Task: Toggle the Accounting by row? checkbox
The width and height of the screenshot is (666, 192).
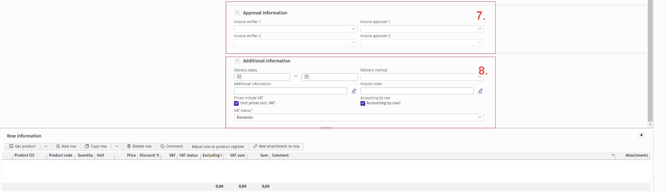Action: [x=363, y=103]
